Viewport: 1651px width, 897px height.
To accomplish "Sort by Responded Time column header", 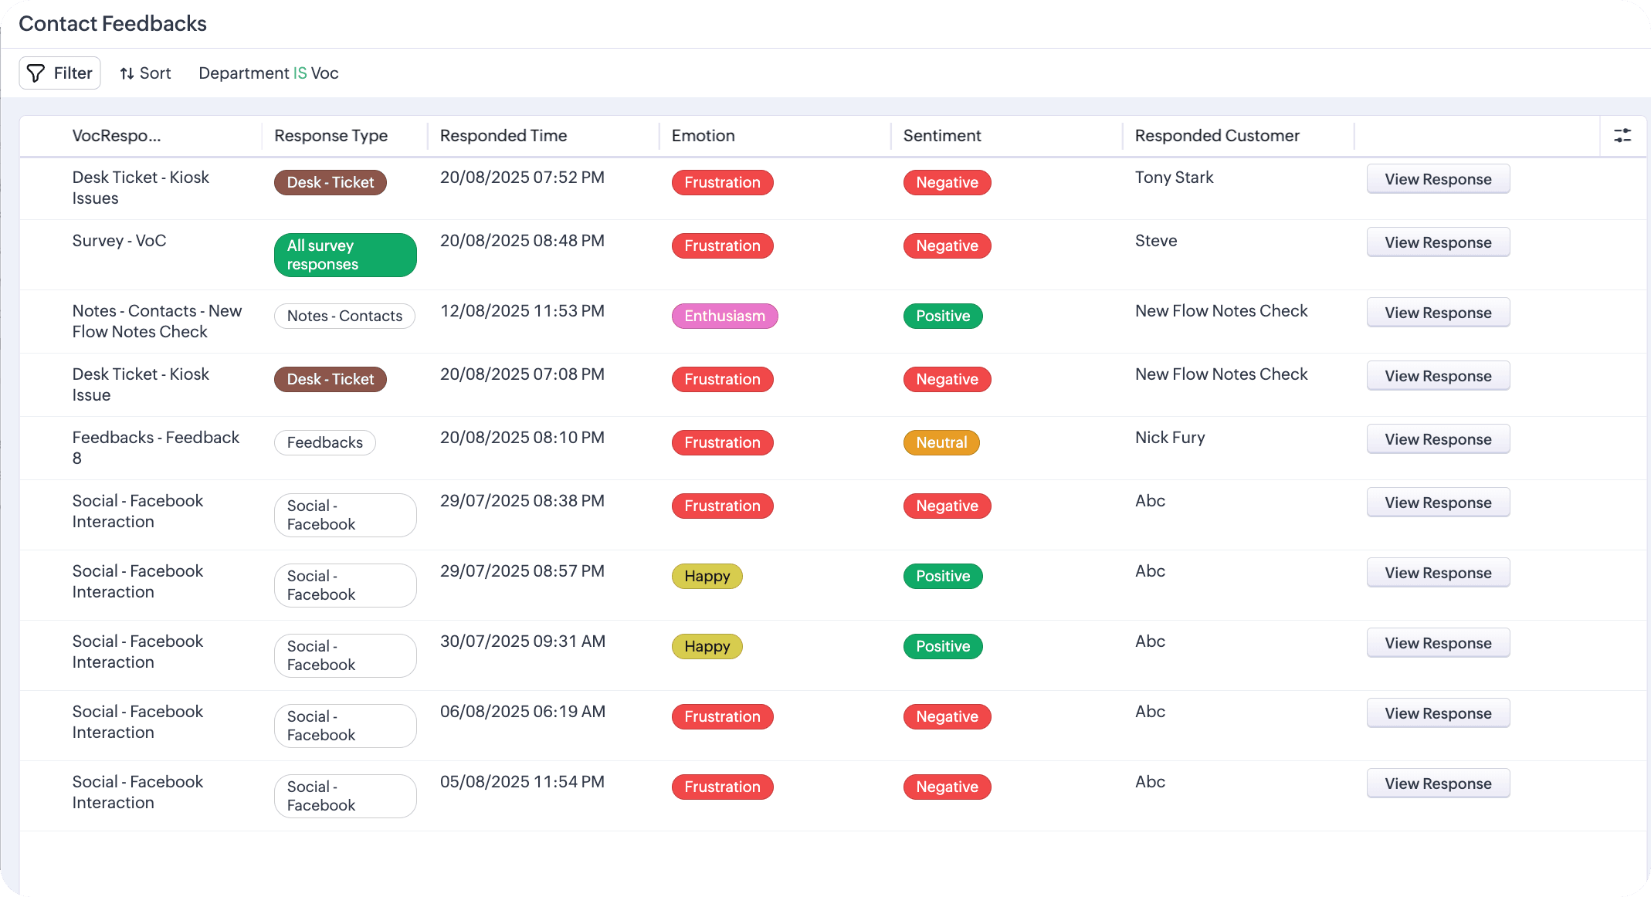I will coord(503,136).
